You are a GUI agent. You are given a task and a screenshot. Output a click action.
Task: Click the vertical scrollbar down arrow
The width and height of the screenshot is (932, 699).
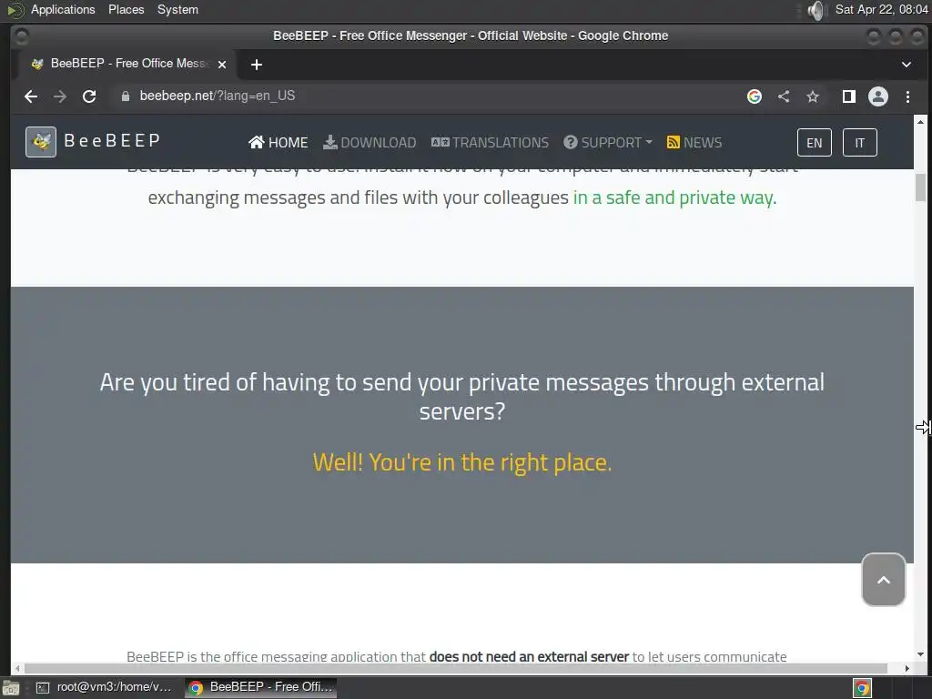click(x=920, y=654)
